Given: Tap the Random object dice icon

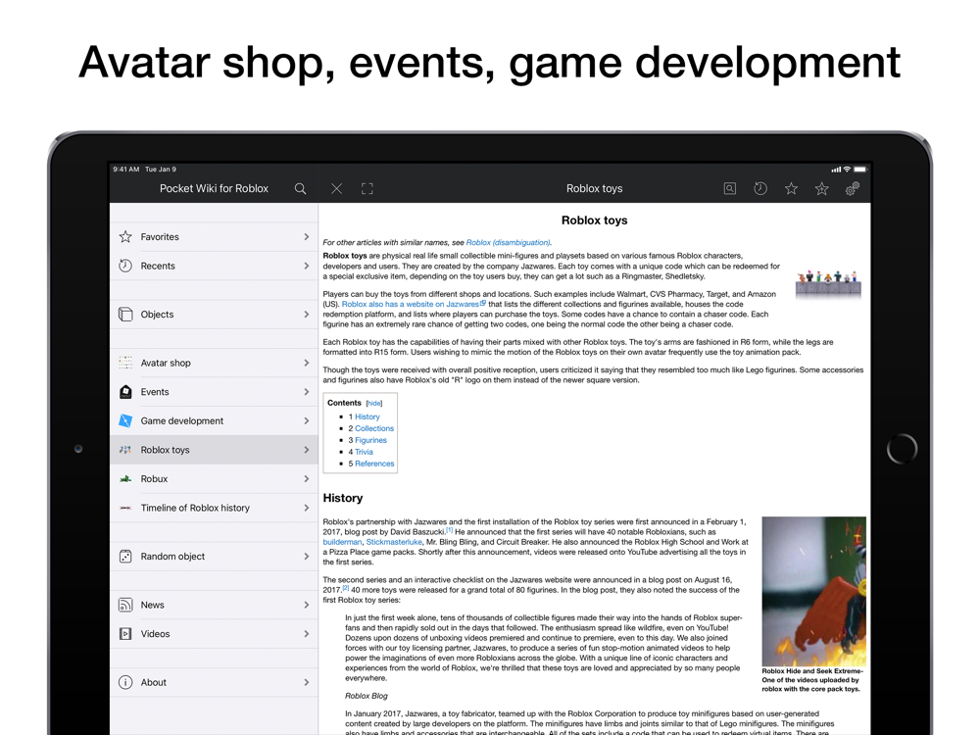Looking at the screenshot, I should tap(125, 557).
